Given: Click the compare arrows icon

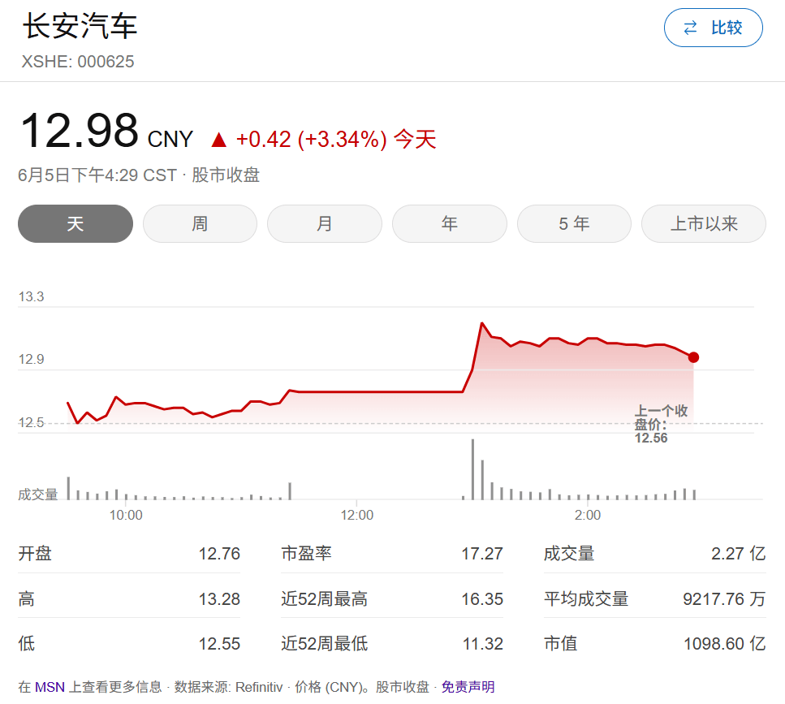Looking at the screenshot, I should tap(691, 28).
